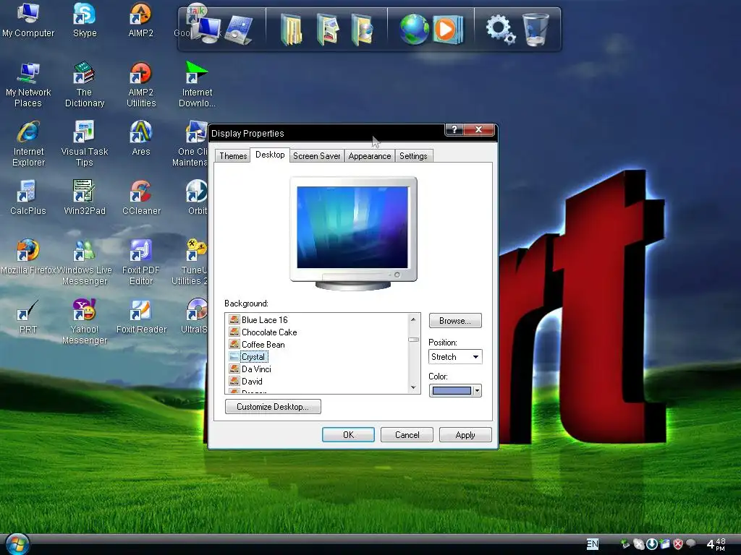
Task: Select the Desktop tab
Action: pyautogui.click(x=270, y=155)
